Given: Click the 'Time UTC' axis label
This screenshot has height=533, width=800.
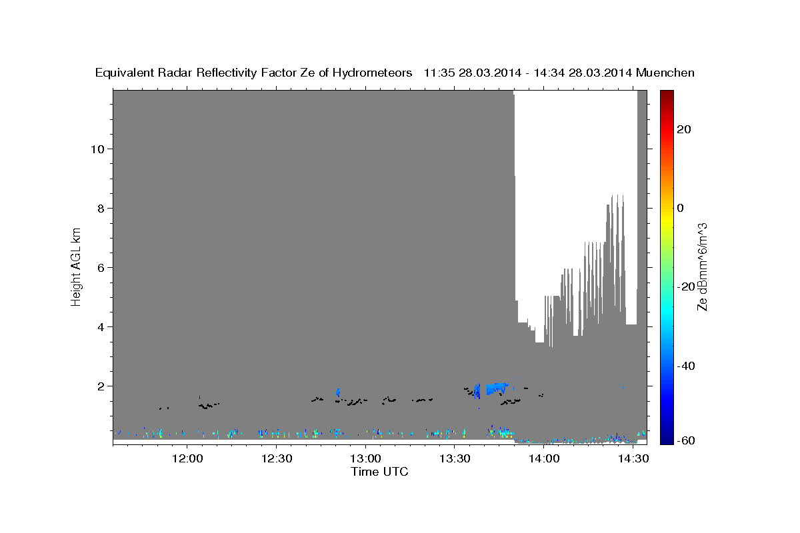Looking at the screenshot, I should click(x=379, y=472).
